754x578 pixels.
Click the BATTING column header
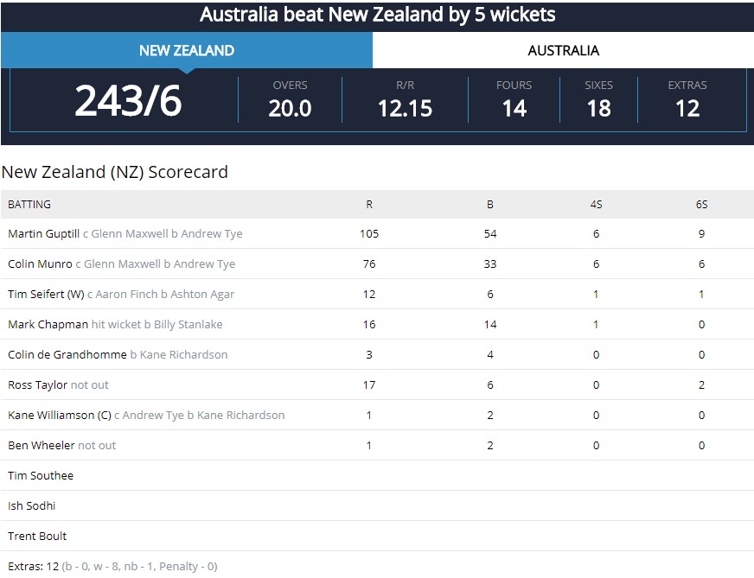(x=29, y=204)
